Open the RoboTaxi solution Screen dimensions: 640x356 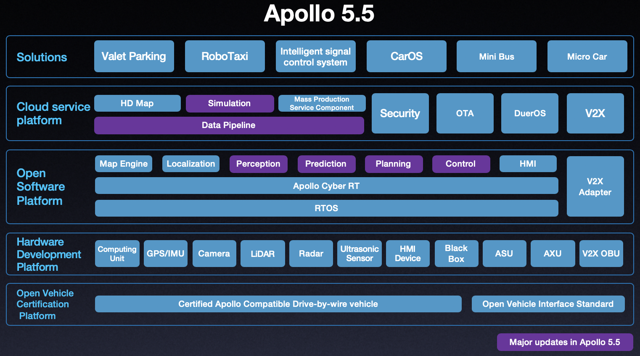coord(225,56)
